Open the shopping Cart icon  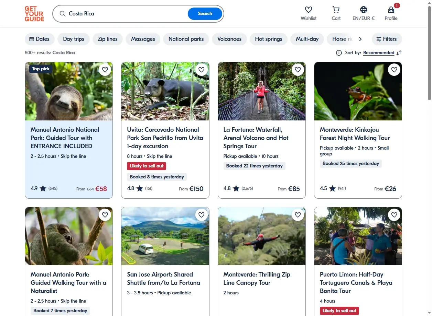[x=336, y=10]
